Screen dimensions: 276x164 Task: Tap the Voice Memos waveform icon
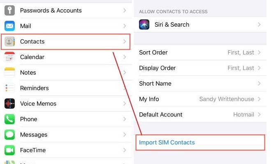[9, 104]
